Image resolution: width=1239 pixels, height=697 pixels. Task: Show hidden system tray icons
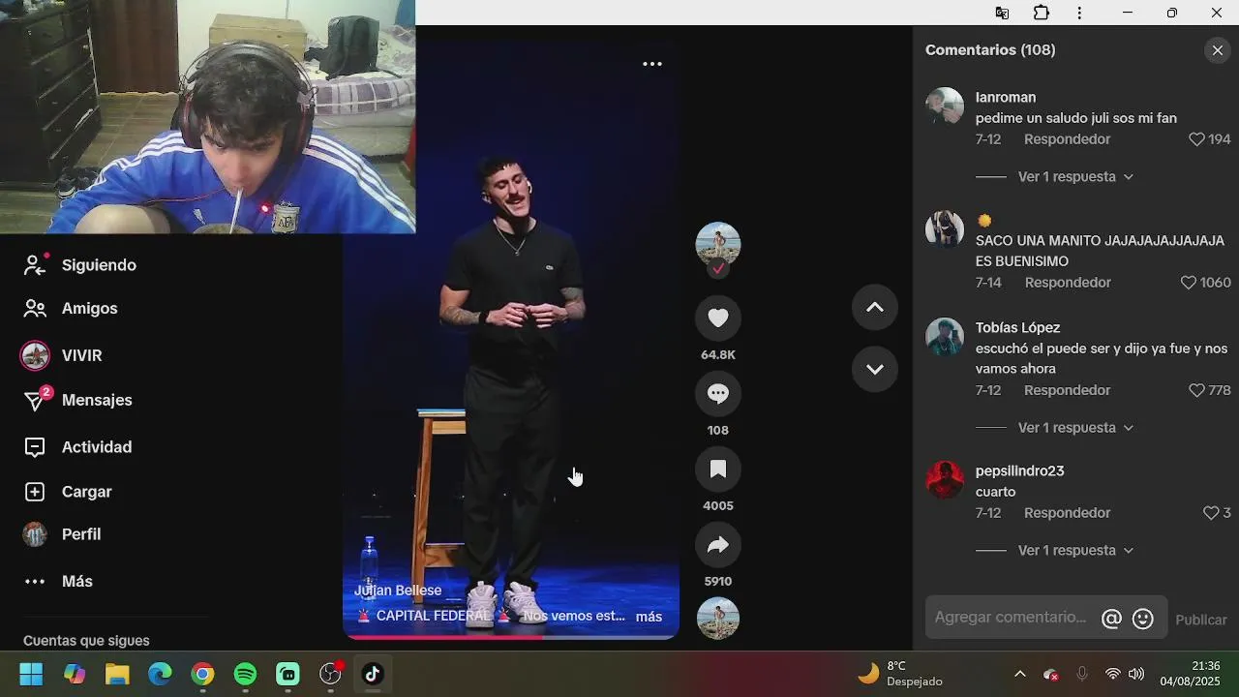1019,674
